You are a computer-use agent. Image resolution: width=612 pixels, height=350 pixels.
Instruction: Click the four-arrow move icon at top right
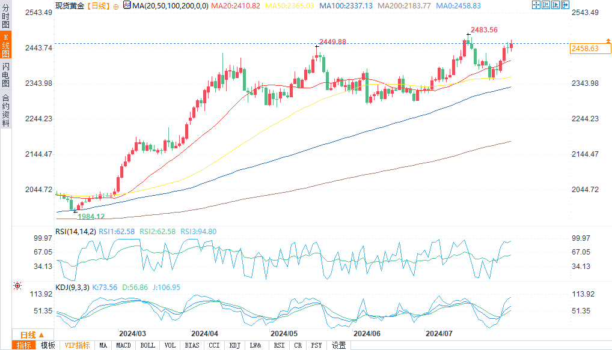[x=536, y=5]
